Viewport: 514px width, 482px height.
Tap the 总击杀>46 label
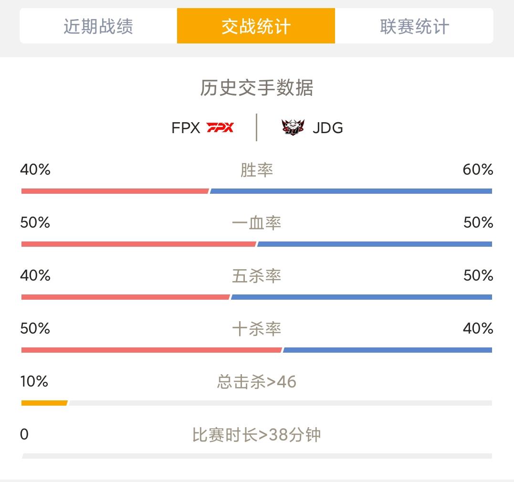(x=257, y=382)
